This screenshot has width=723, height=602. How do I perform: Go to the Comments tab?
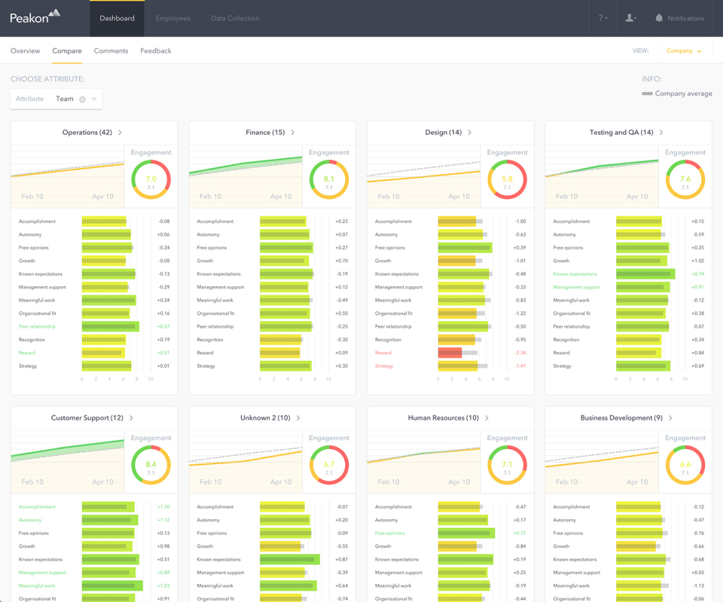point(111,51)
